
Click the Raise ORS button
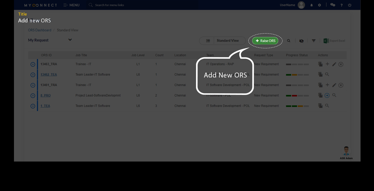tap(265, 41)
